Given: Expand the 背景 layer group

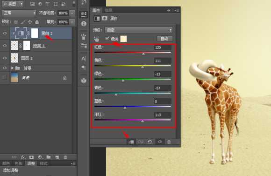Looking at the screenshot, I should point(12,68).
